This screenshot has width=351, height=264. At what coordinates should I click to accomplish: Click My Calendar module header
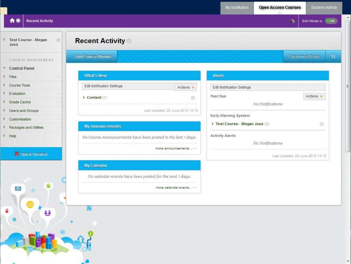click(139, 166)
